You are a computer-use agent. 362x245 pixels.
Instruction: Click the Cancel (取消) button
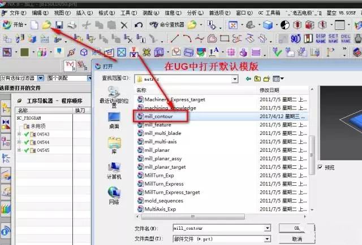(296, 239)
